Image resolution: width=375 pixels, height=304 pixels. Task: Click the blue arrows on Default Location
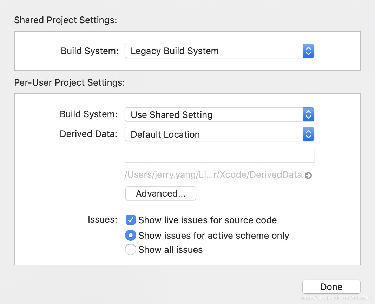point(308,134)
